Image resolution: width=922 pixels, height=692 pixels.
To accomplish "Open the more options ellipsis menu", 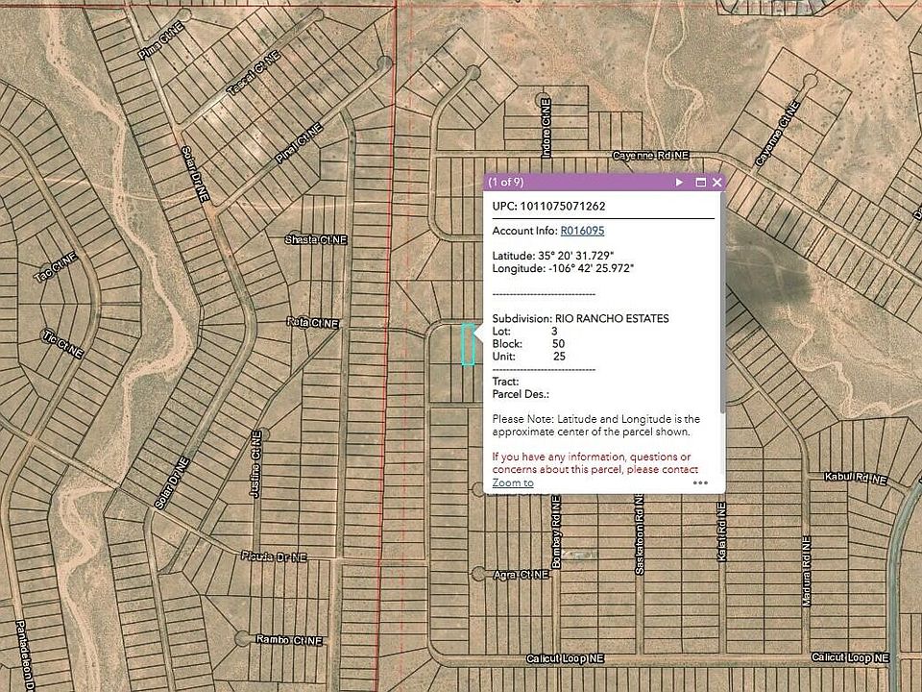I will (x=701, y=483).
